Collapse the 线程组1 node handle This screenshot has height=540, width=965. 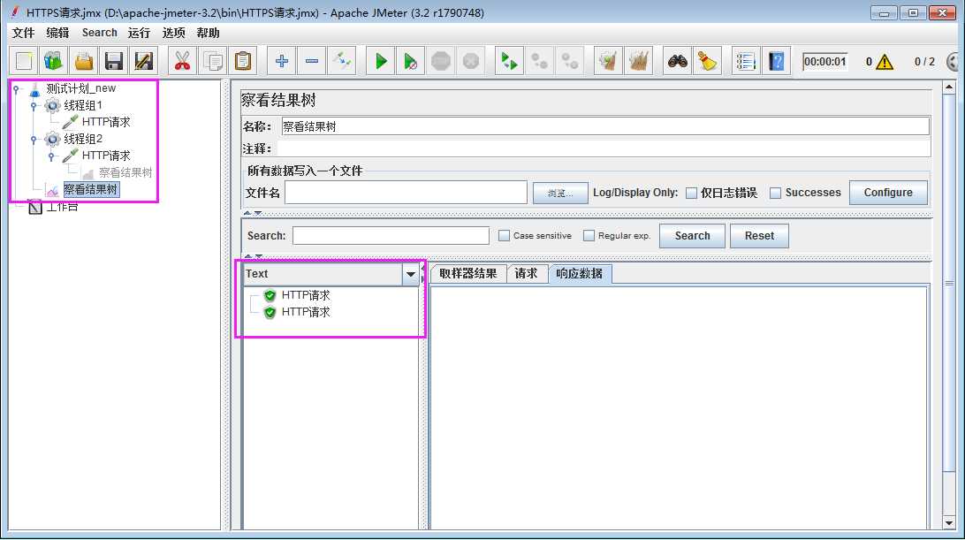(x=34, y=105)
